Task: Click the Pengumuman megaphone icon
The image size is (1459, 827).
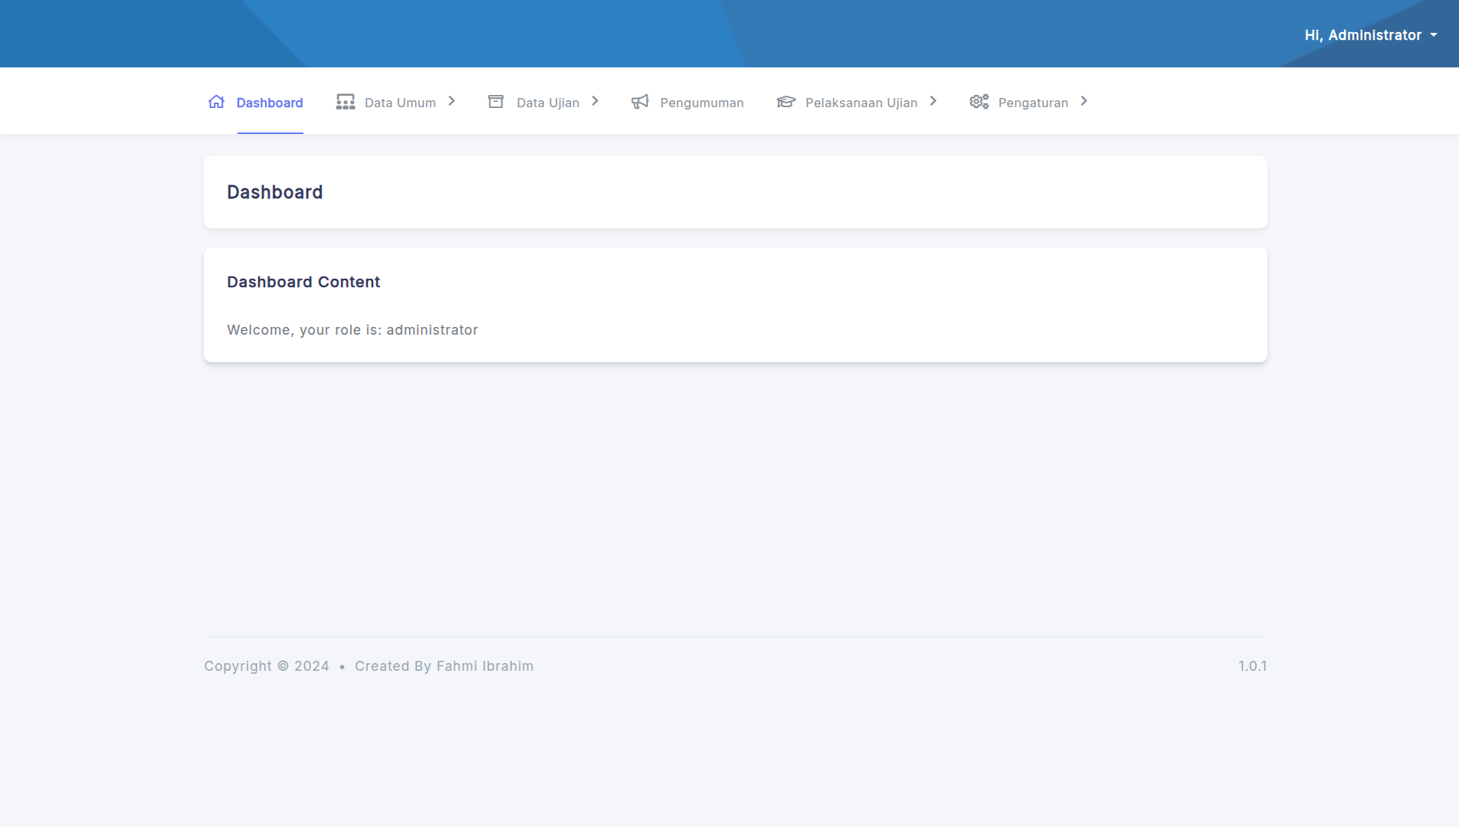Action: (640, 102)
